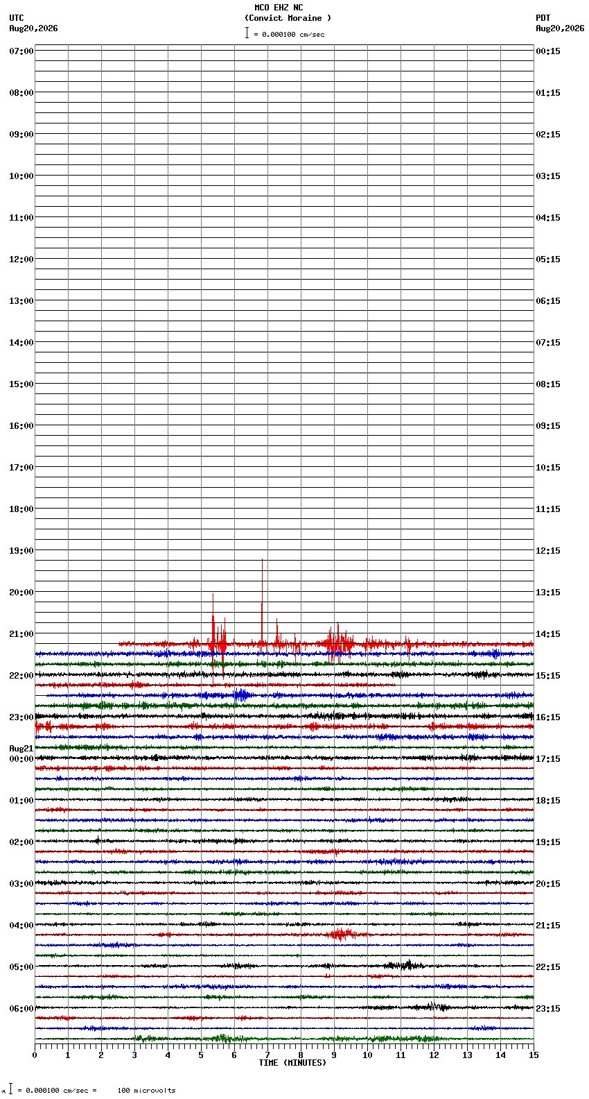Click the red burst at start of 23:15 trace
Screen dimensions: 589x1099
click(x=44, y=726)
